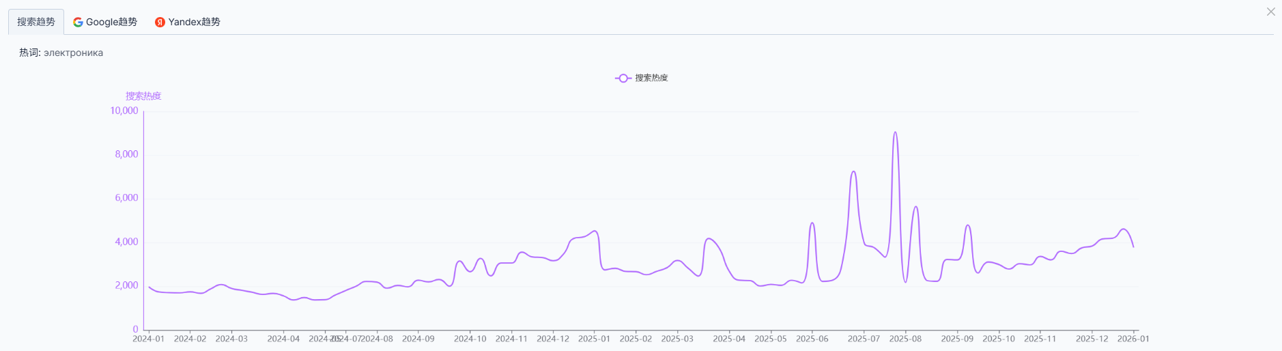Viewport: 1282px width, 351px height.
Task: Click the 2025-04 x-axis date label
Action: point(729,339)
